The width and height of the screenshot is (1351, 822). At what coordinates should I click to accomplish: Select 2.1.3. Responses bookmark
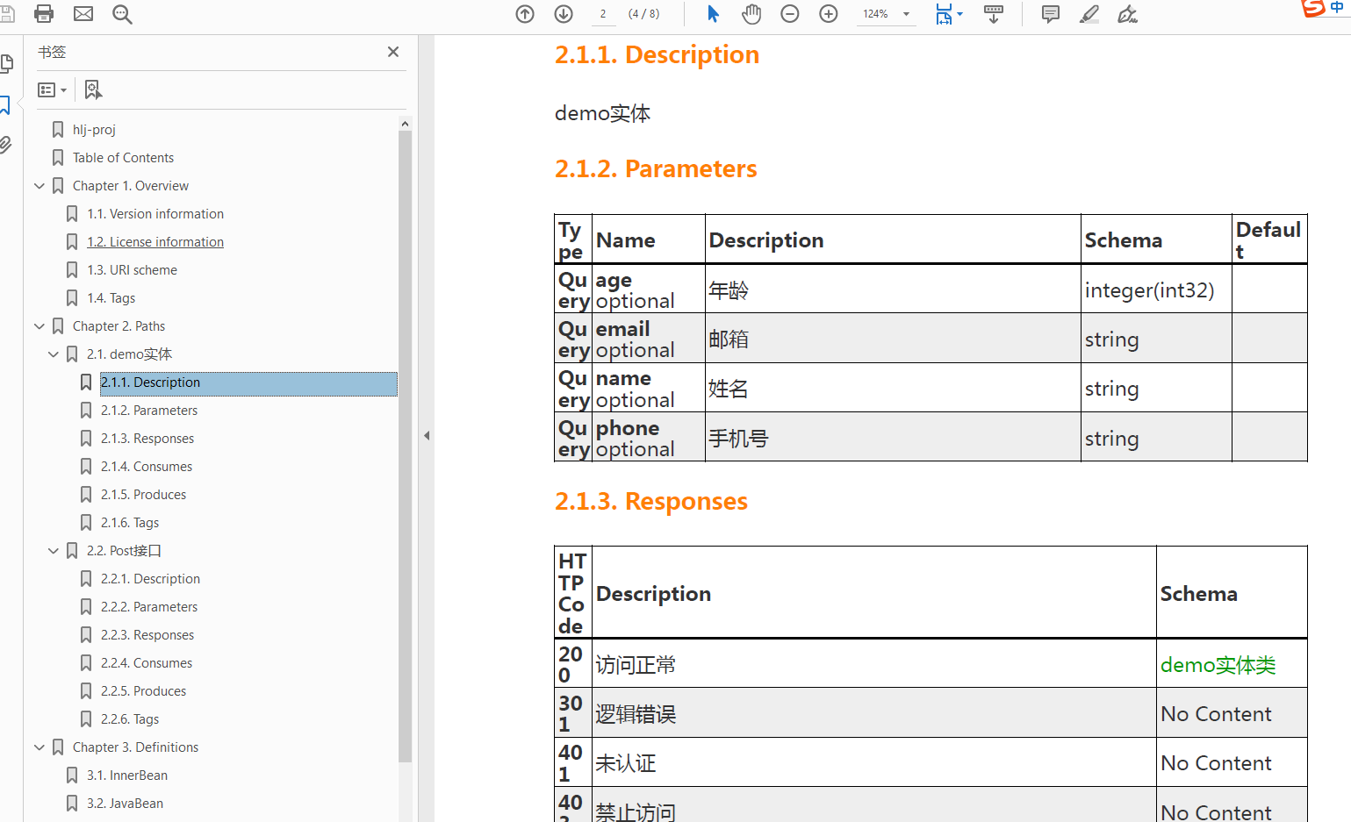147,439
